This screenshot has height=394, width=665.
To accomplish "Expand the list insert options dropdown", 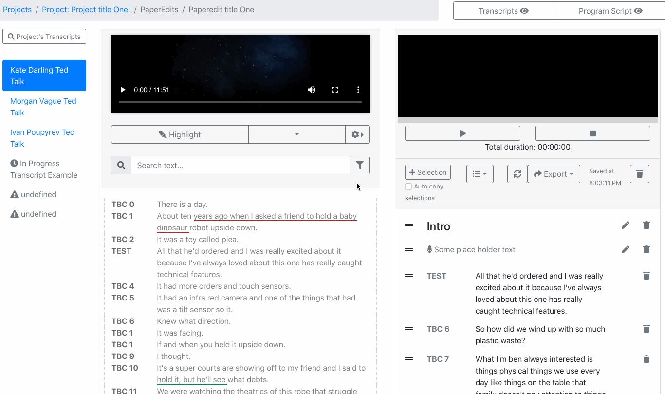I will click(x=480, y=174).
